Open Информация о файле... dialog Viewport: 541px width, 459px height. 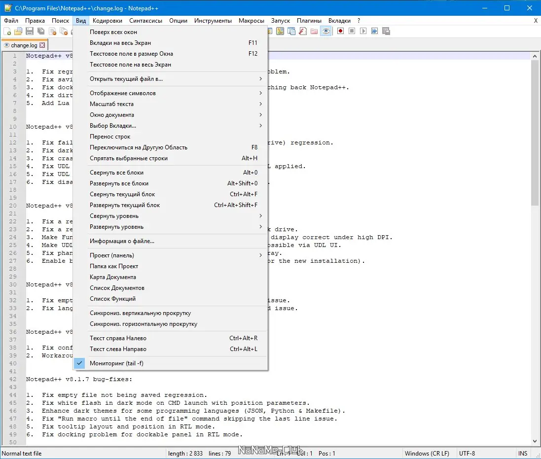[171, 241]
